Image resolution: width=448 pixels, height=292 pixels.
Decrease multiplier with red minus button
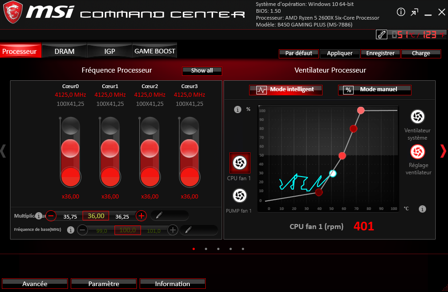51,216
